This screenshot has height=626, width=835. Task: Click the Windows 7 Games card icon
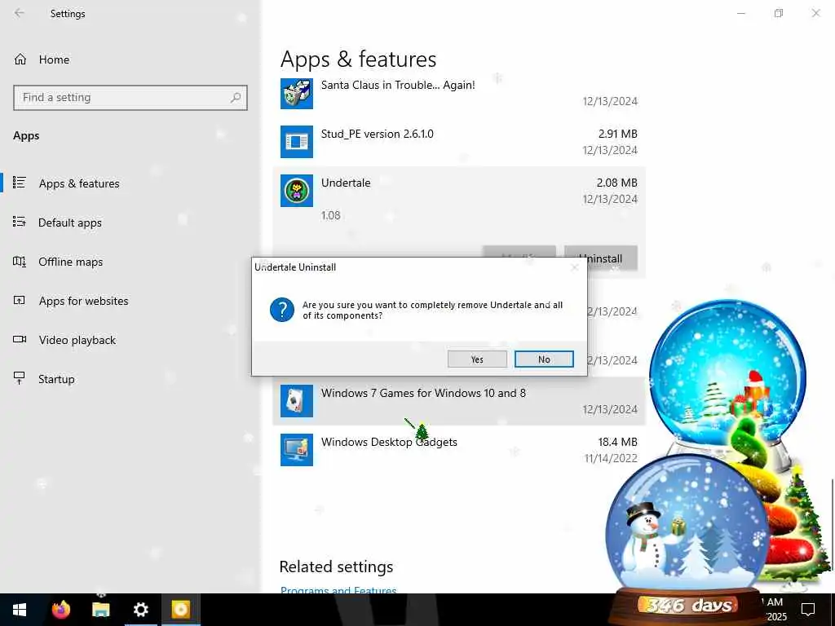297,401
